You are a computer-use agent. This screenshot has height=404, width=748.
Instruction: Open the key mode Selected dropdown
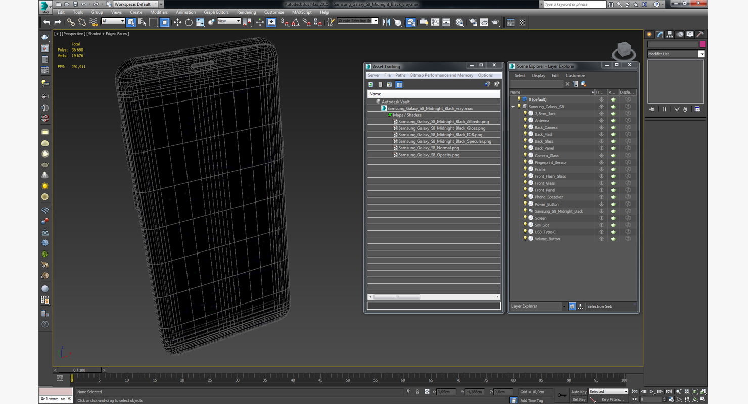609,392
